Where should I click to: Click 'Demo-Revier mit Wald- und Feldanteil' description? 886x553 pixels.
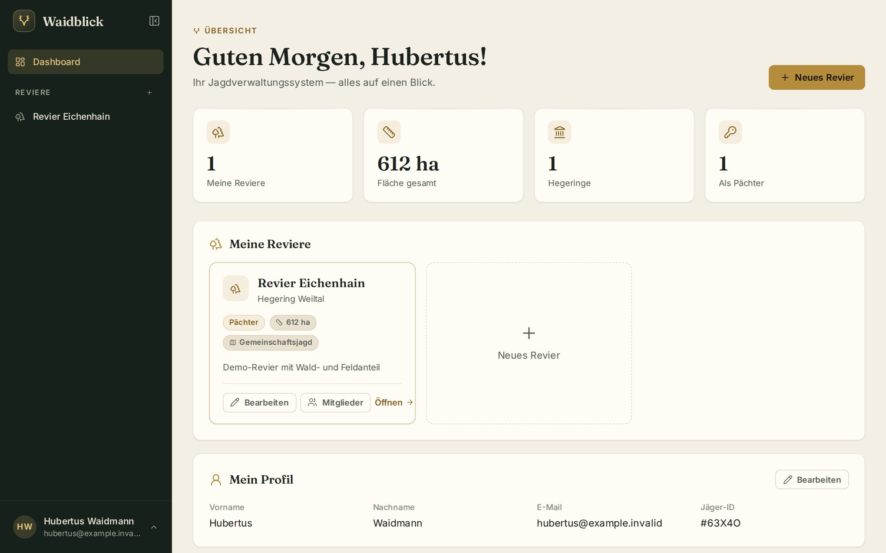[301, 367]
